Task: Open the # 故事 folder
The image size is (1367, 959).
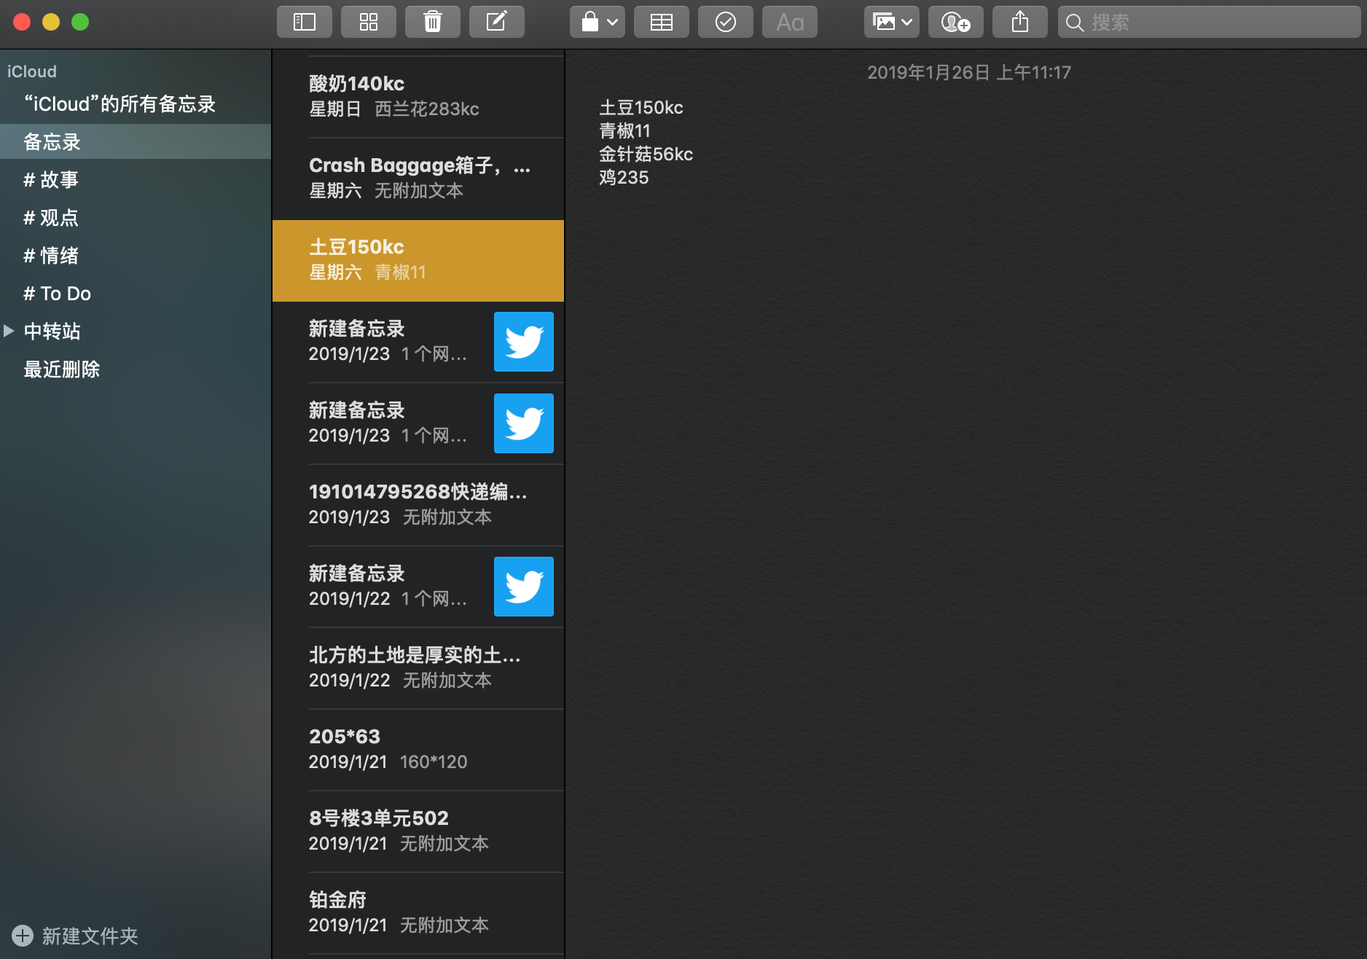Action: click(x=136, y=179)
